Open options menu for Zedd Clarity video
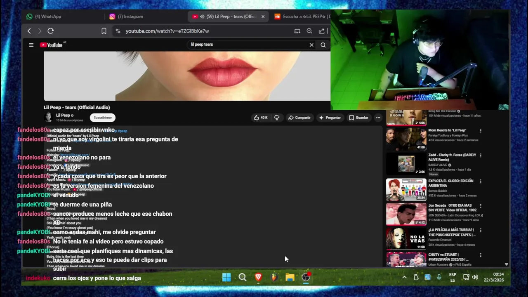528x297 pixels. tap(481, 156)
